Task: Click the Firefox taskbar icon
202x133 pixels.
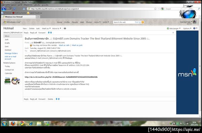Action: [13, 124]
